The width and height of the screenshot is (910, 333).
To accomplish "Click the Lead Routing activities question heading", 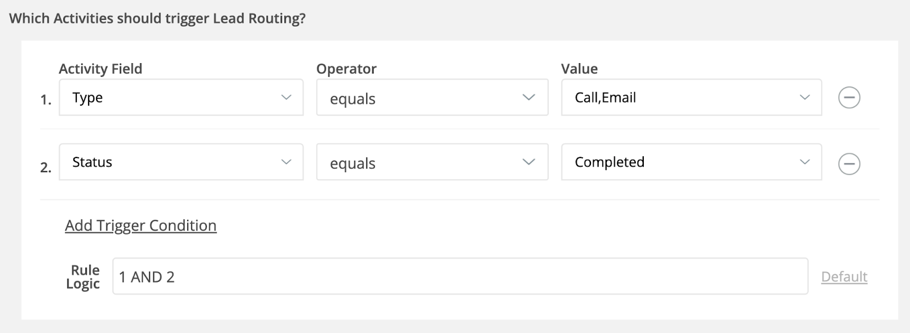I will tap(158, 18).
